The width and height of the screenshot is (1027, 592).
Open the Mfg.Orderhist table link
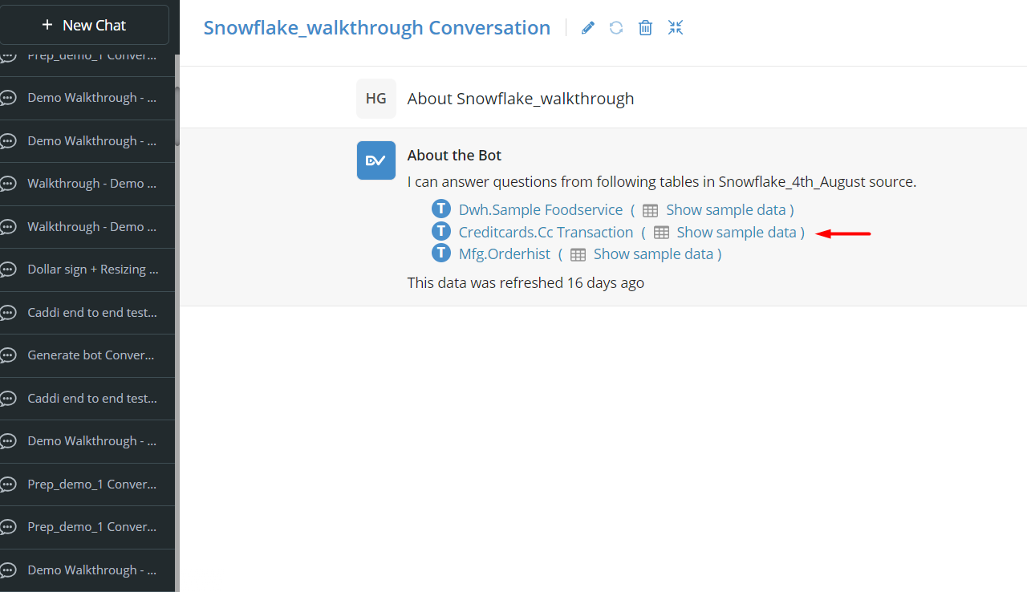pyautogui.click(x=504, y=254)
